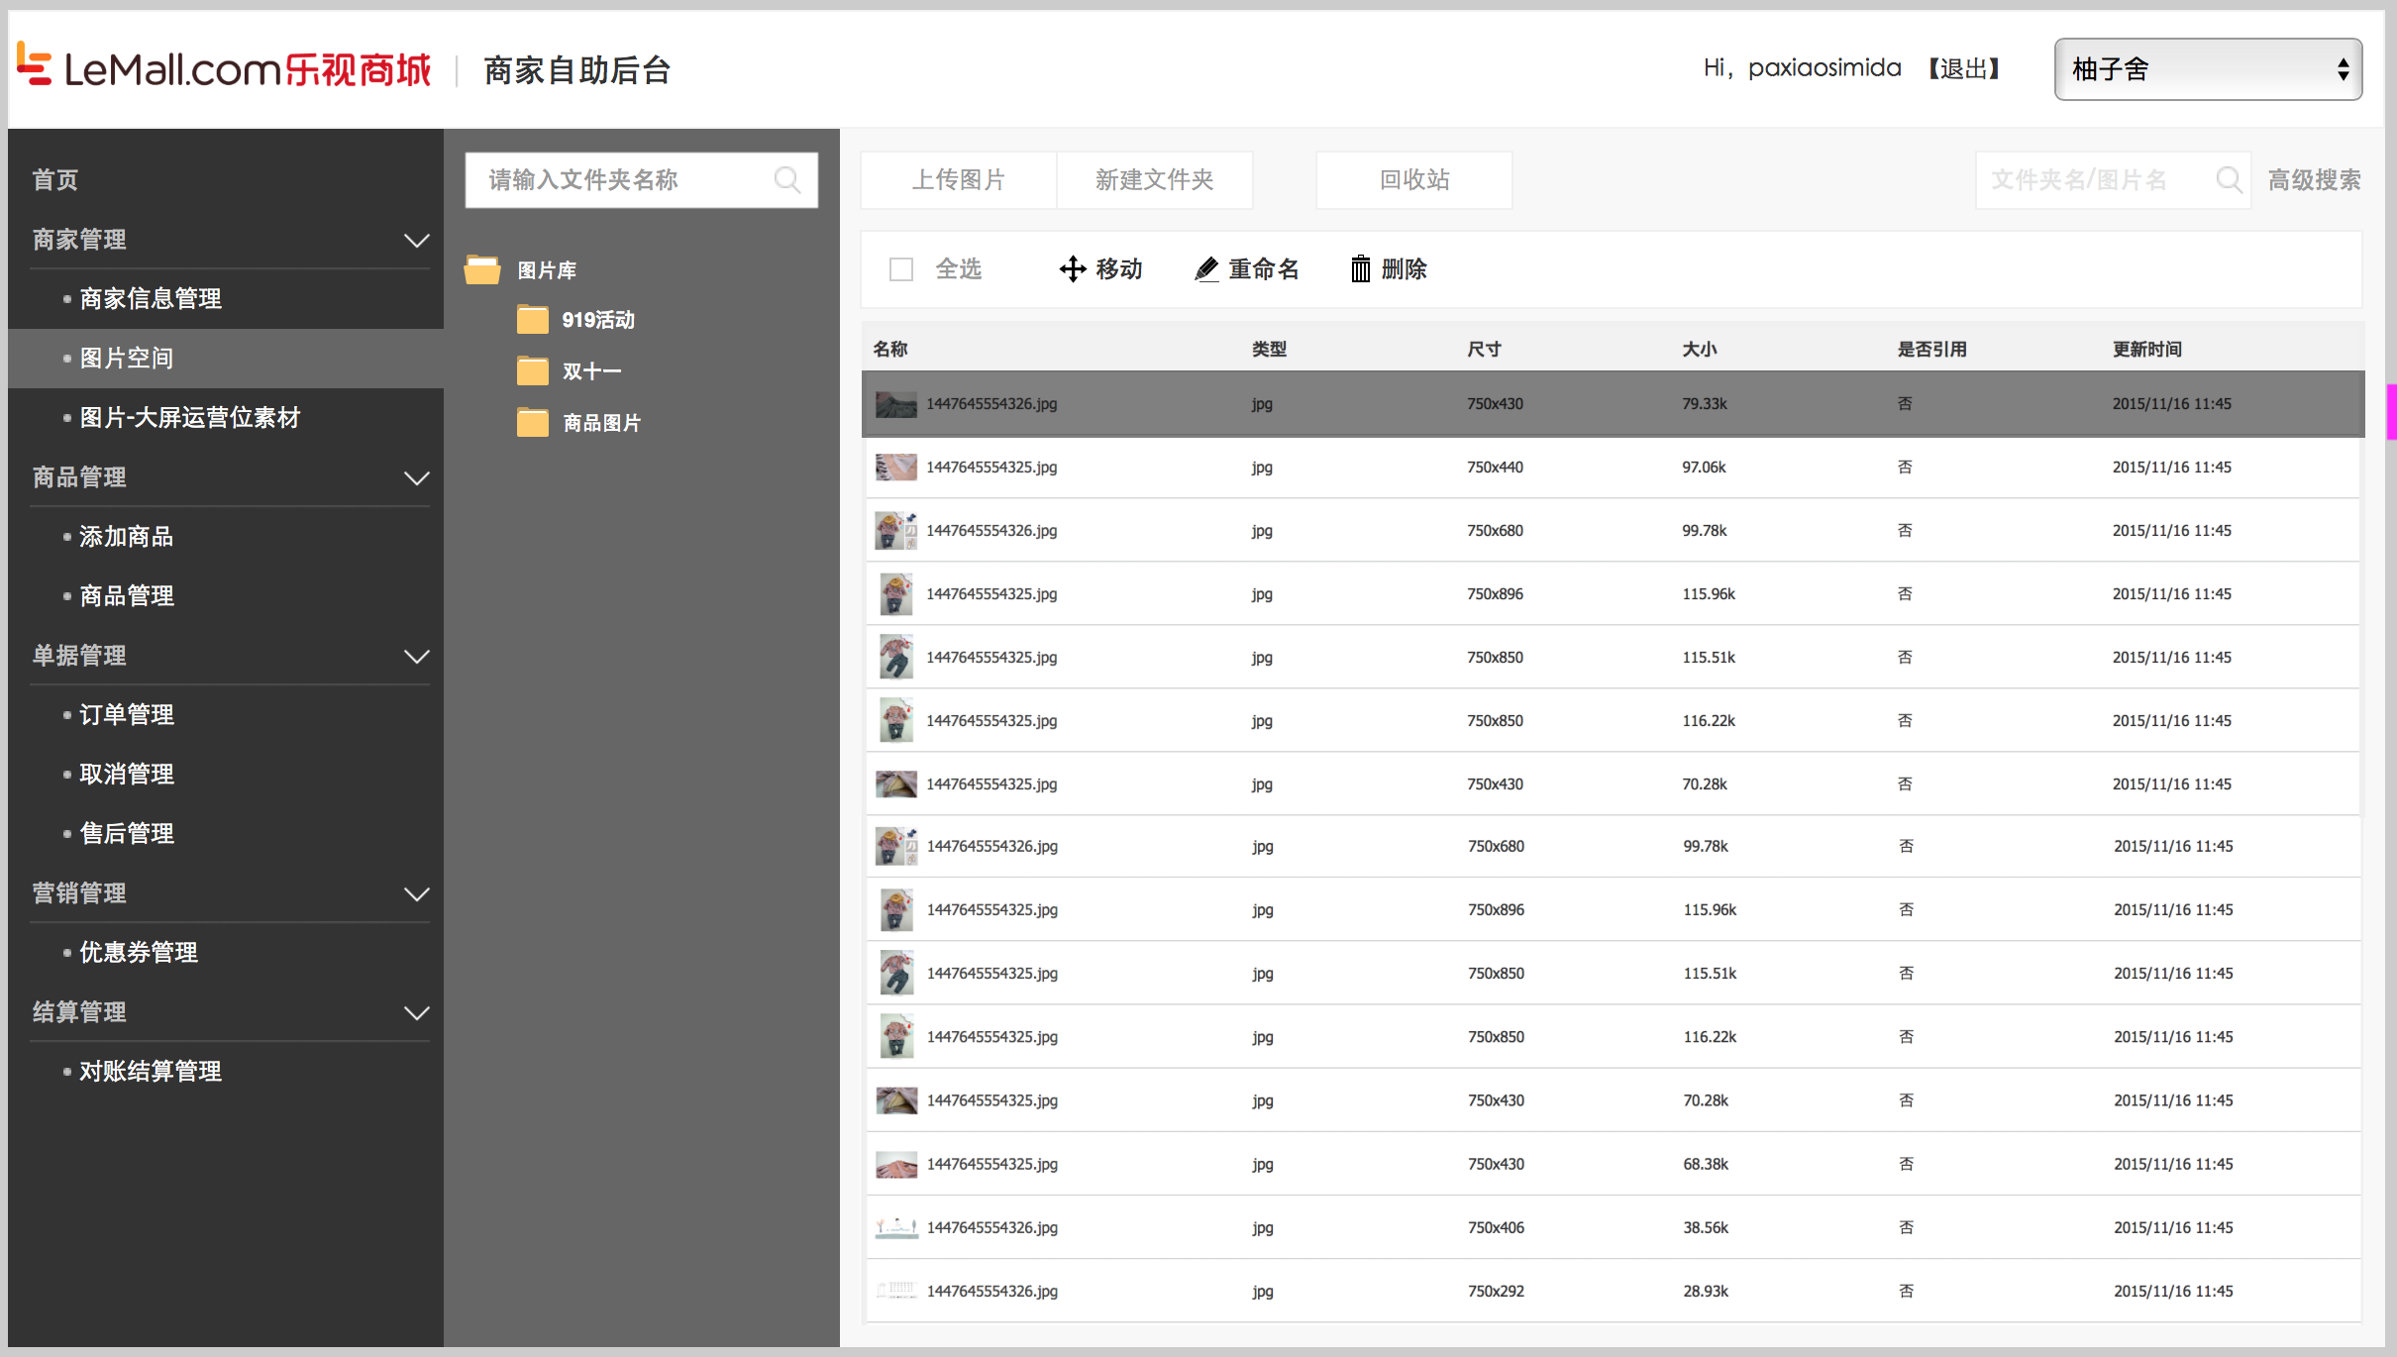
Task: Go to 图片-大屏运营位素材 menu item
Action: (189, 418)
